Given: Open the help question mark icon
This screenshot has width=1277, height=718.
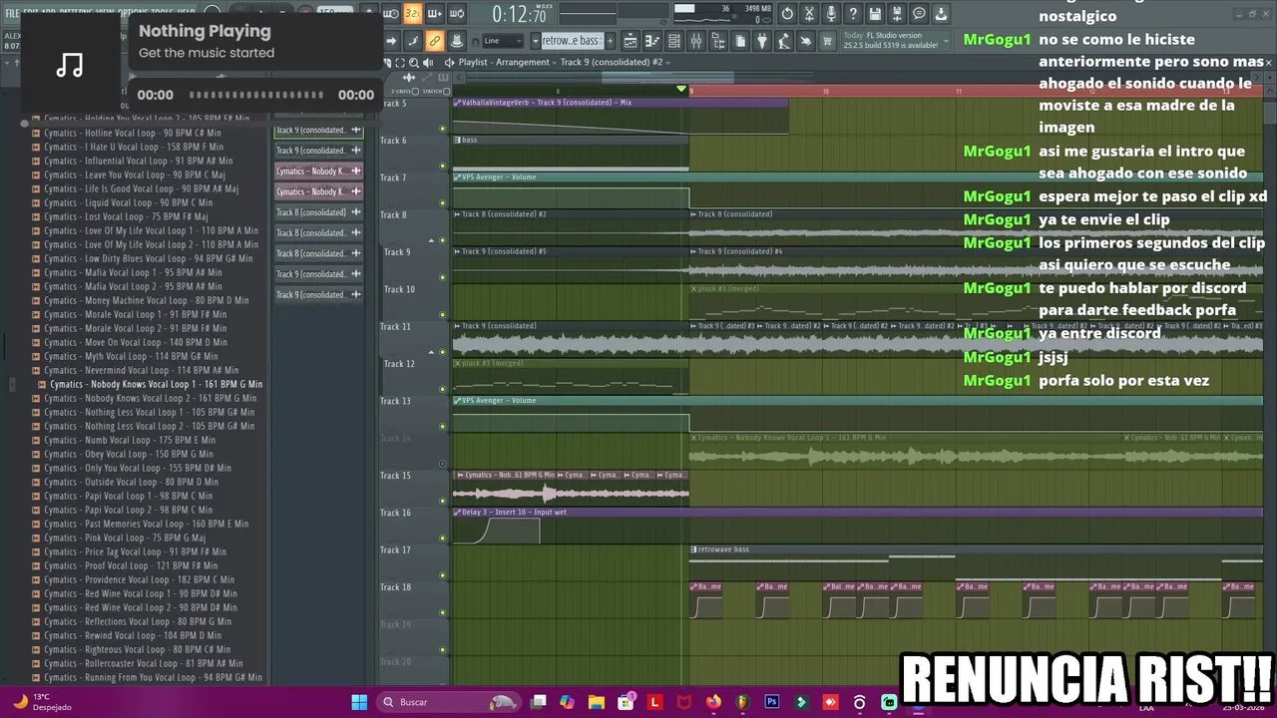Looking at the screenshot, I should pos(853,14).
